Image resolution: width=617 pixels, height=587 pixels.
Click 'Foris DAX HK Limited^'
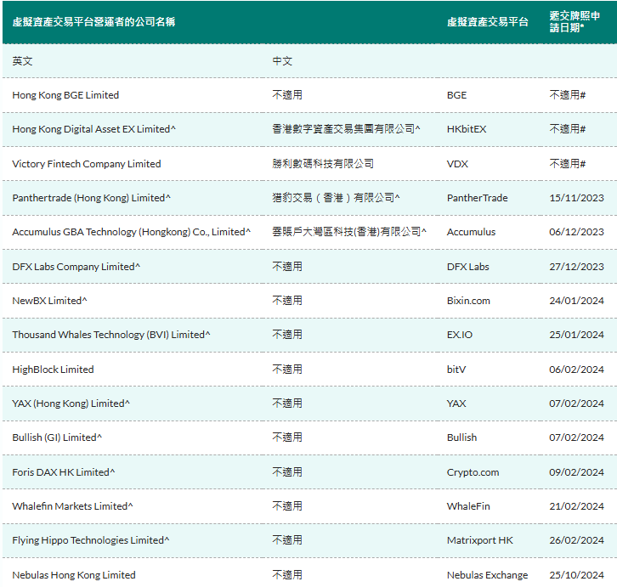(x=64, y=472)
